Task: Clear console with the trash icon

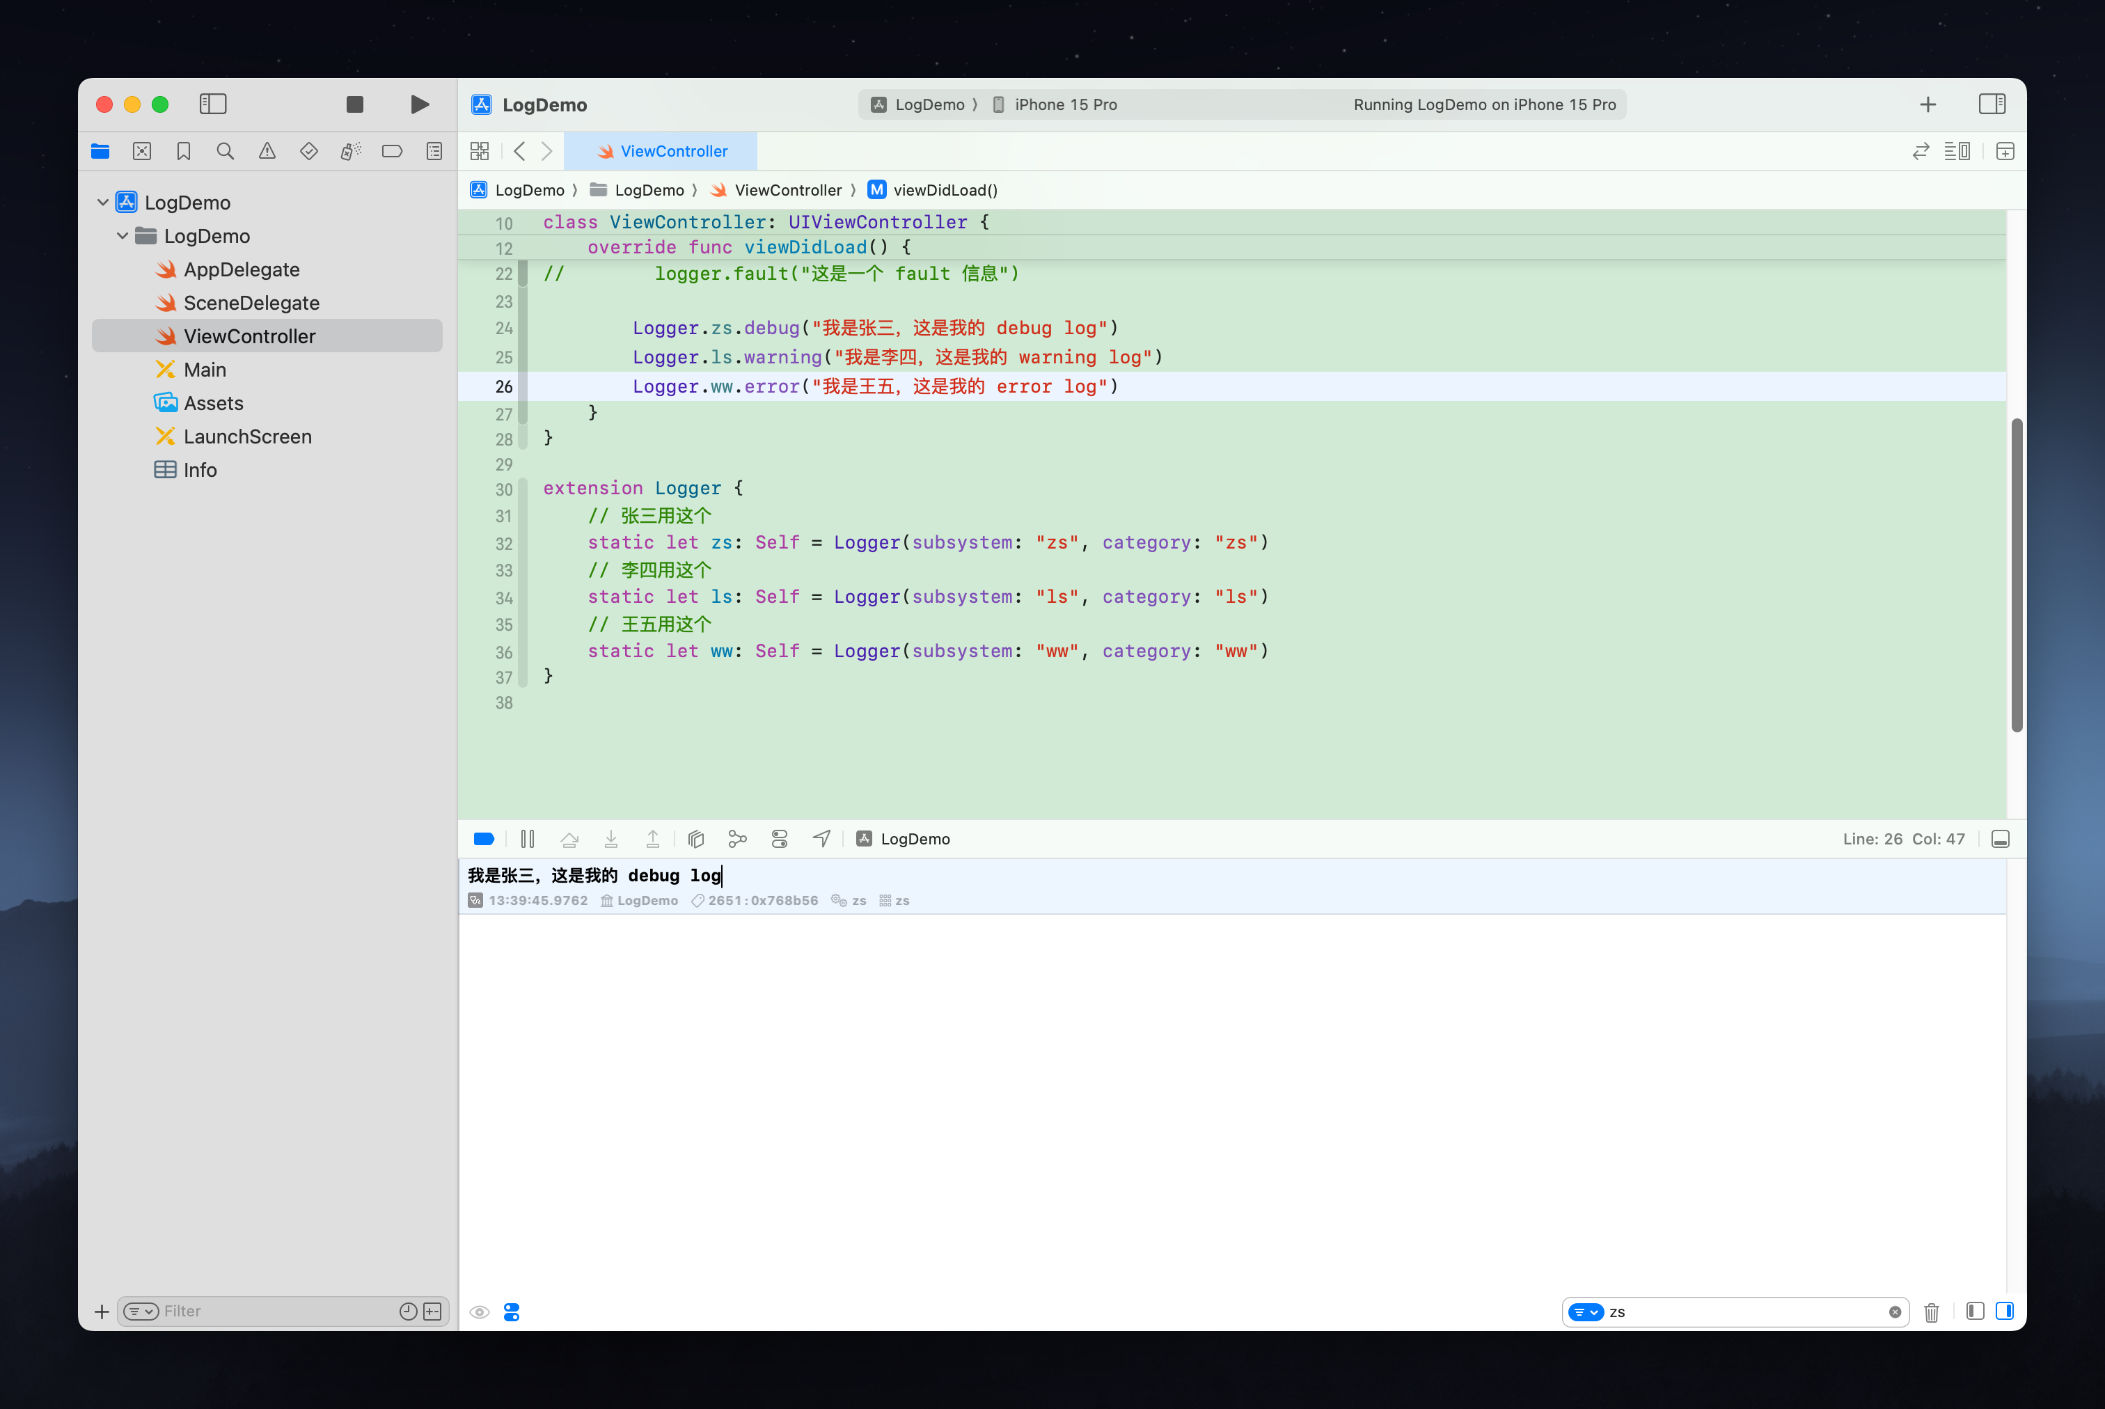Action: coord(1931,1312)
